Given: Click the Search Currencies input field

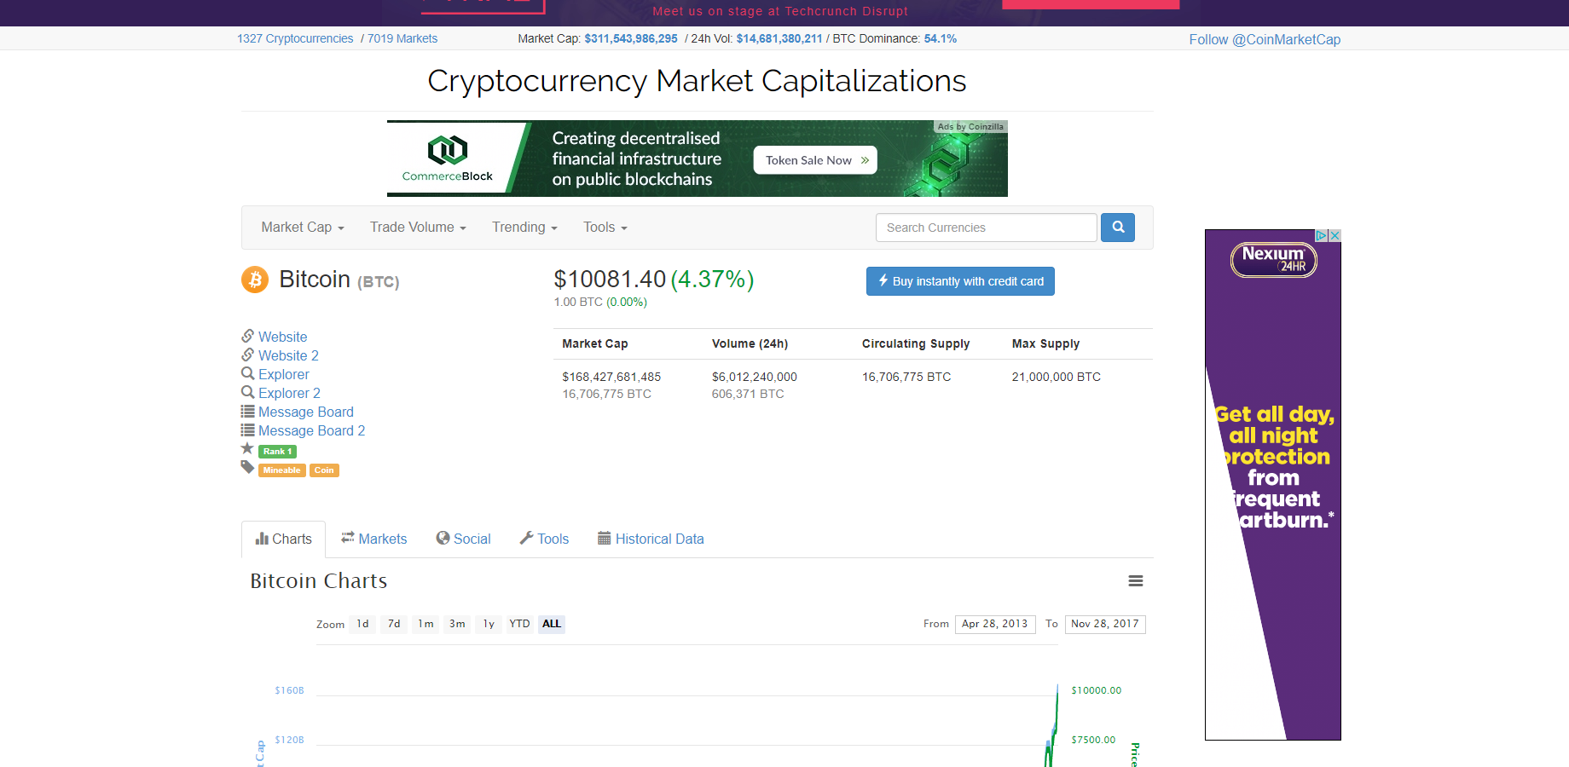Looking at the screenshot, I should (x=986, y=228).
